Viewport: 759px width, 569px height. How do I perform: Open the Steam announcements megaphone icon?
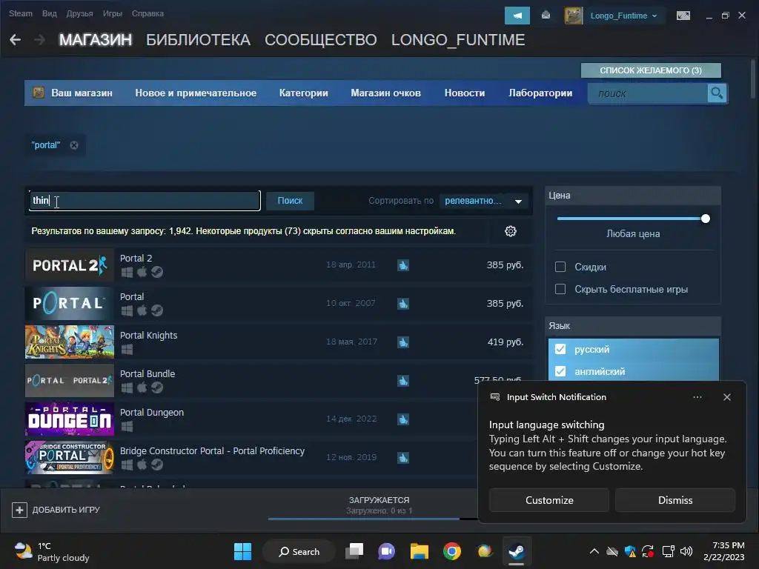coord(517,16)
